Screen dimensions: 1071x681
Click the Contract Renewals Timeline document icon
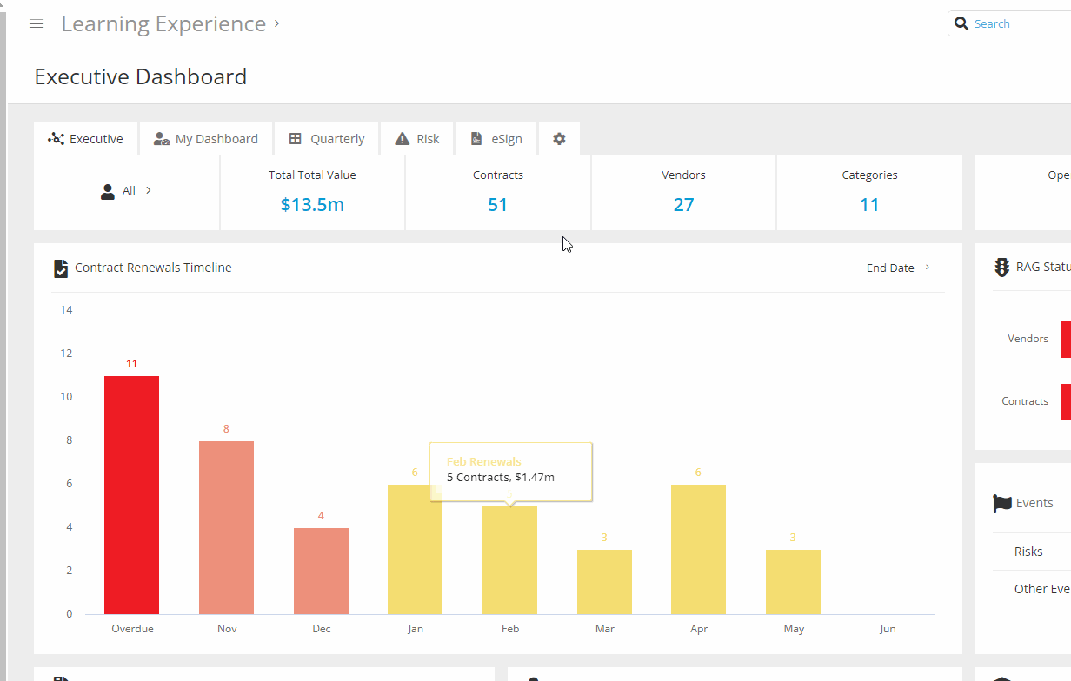[60, 268]
